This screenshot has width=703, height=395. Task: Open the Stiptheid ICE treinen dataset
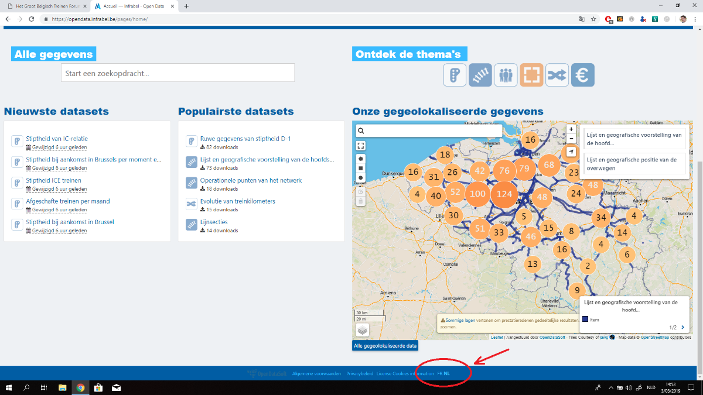53,180
